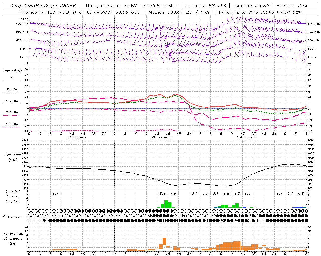Click the 0.7 precipitation total
The image size is (321, 256).
[216, 193]
